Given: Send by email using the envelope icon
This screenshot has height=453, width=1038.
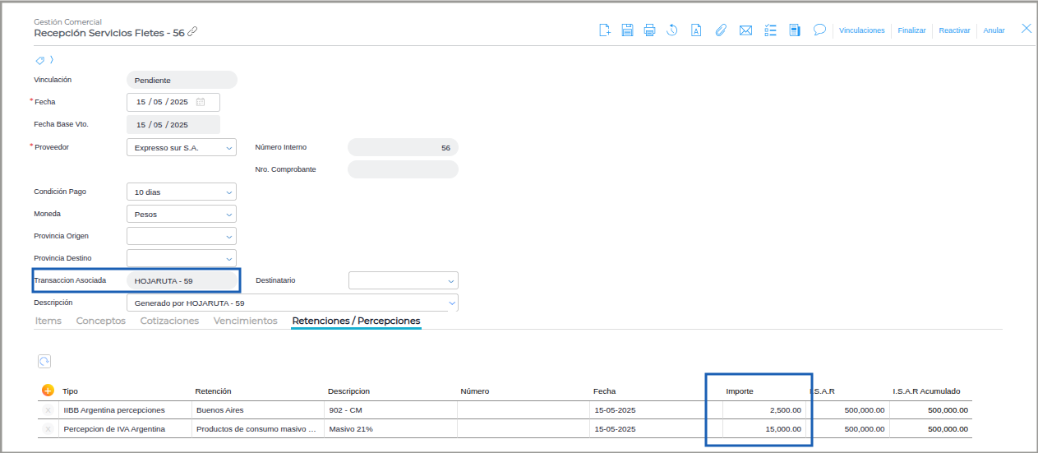Looking at the screenshot, I should pos(745,30).
